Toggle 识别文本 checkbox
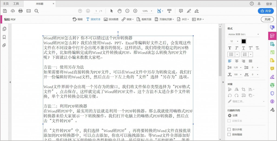 [229, 121]
